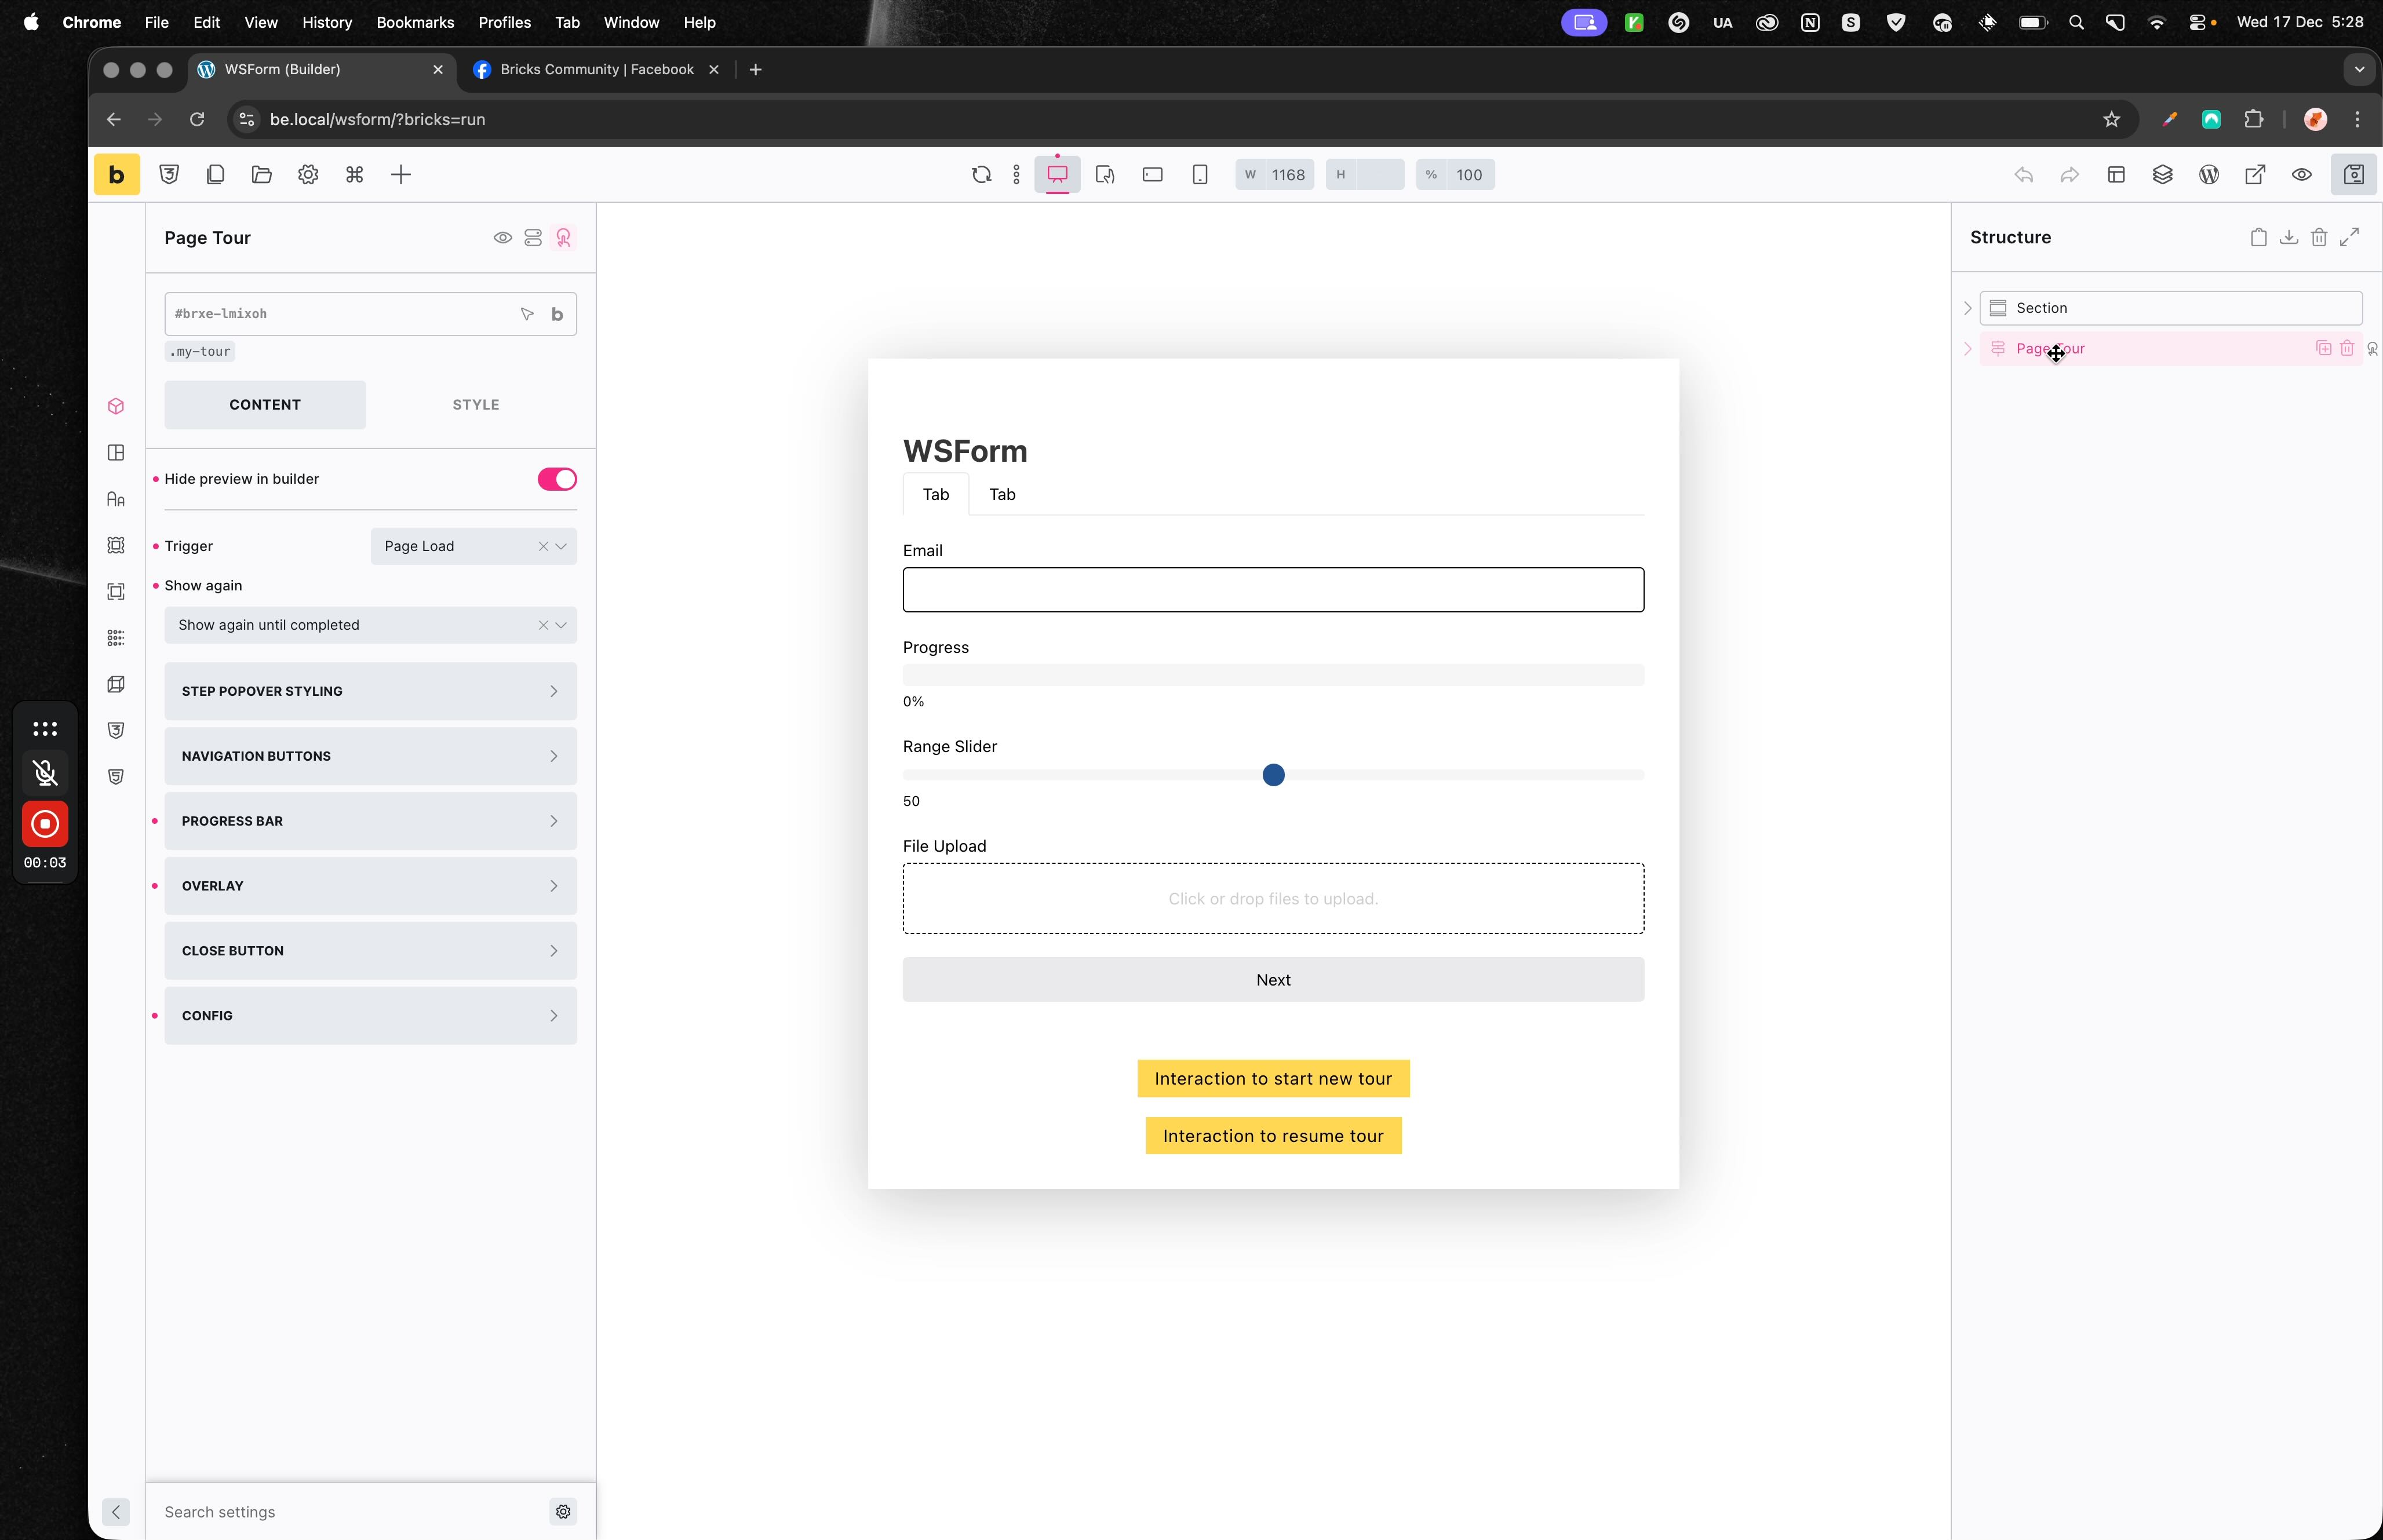Open page in new tab icon
Screen dimensions: 2383x1540
point(2255,175)
